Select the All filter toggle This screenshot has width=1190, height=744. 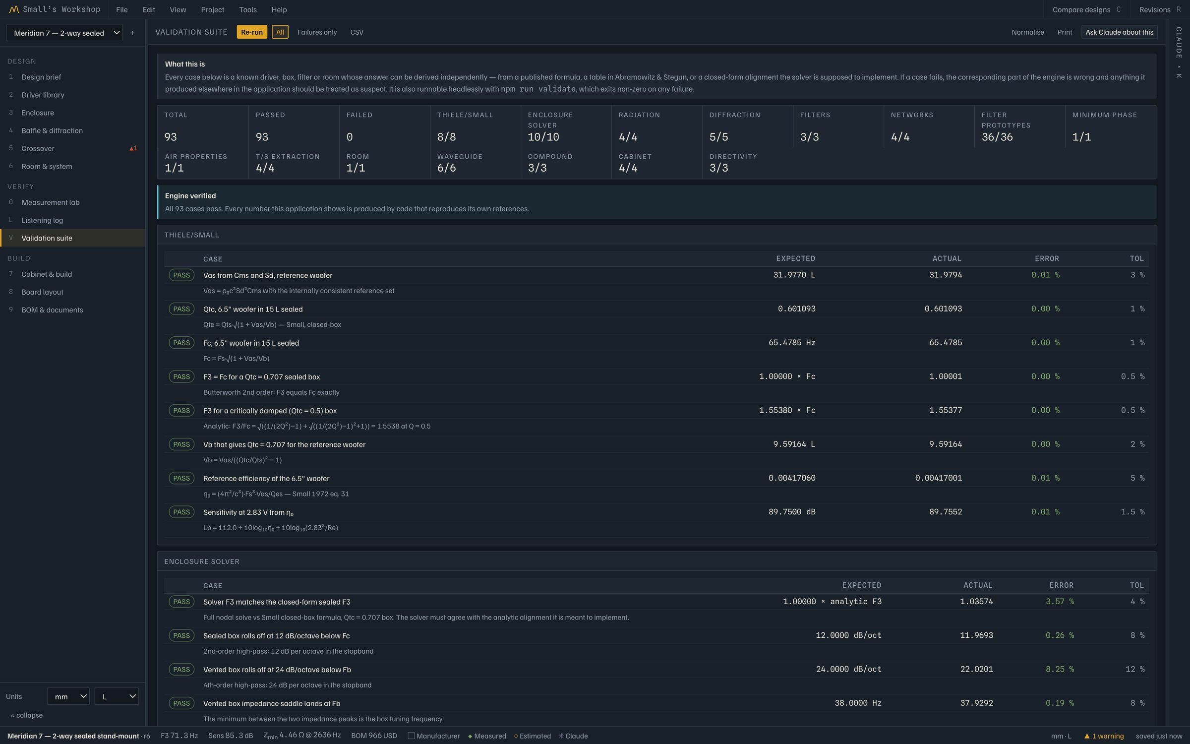click(280, 32)
